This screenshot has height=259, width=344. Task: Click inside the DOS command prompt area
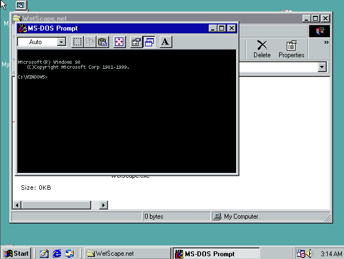tap(126, 111)
